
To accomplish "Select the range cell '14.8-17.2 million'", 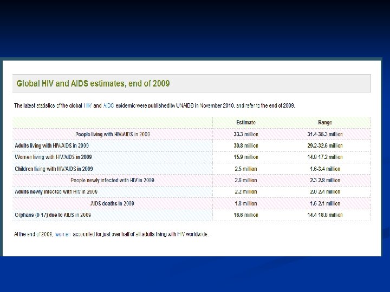I will (x=325, y=157).
